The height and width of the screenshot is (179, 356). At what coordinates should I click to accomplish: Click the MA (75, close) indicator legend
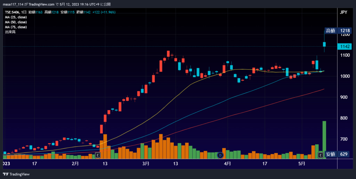tap(16, 27)
